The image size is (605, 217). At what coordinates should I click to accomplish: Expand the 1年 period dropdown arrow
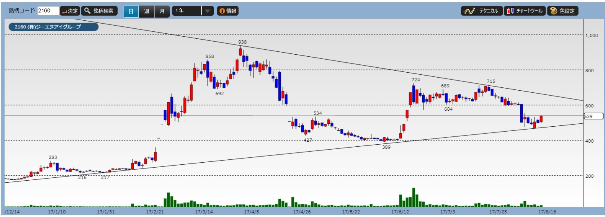pyautogui.click(x=207, y=11)
